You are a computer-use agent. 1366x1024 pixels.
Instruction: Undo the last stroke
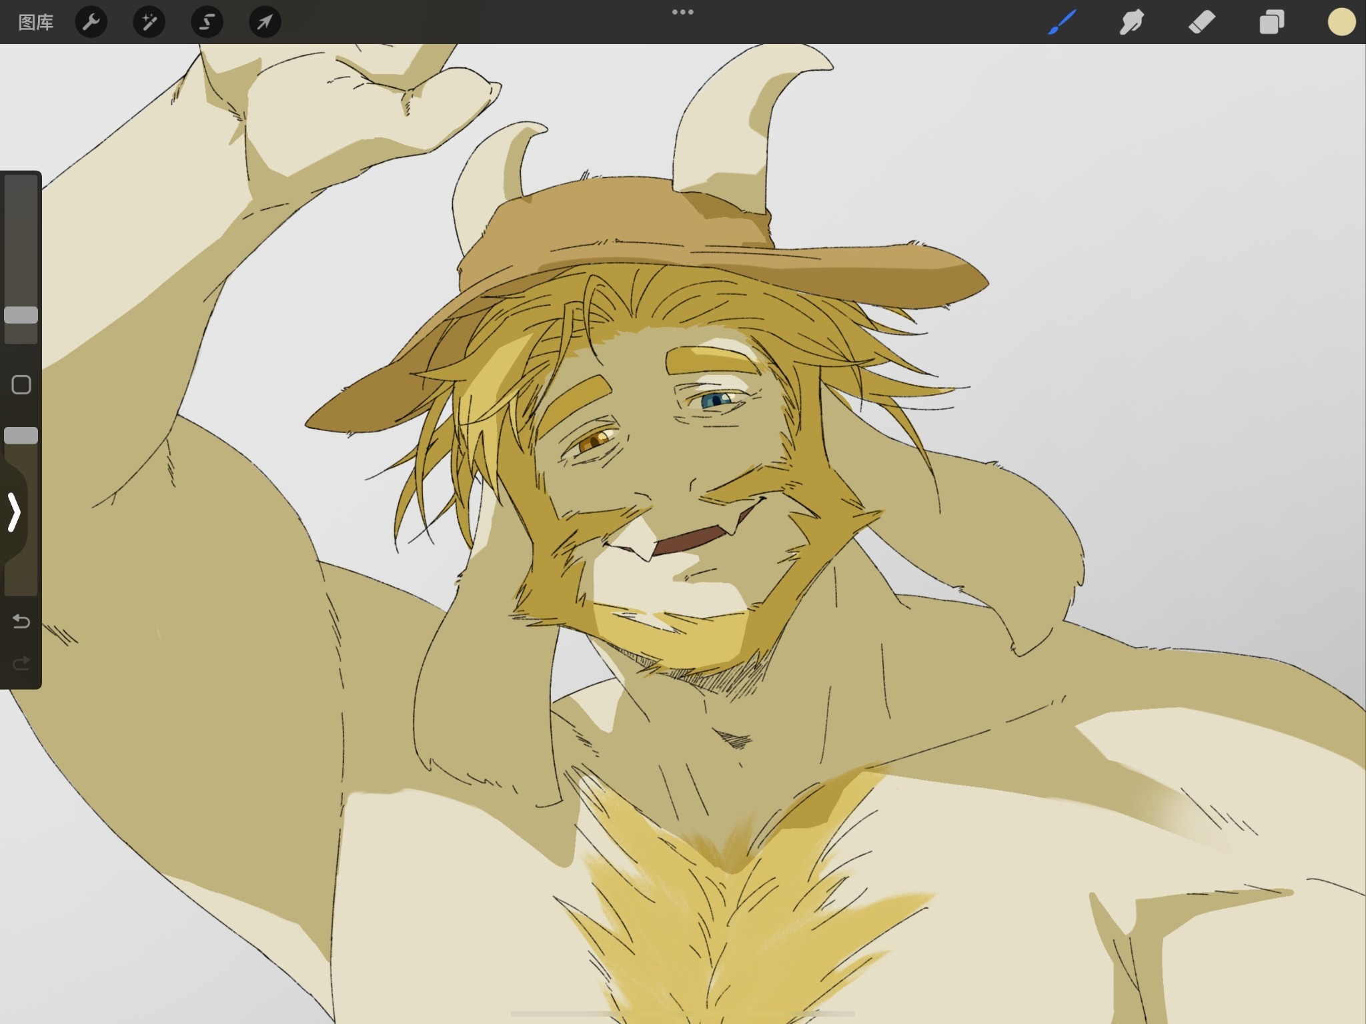[x=21, y=622]
